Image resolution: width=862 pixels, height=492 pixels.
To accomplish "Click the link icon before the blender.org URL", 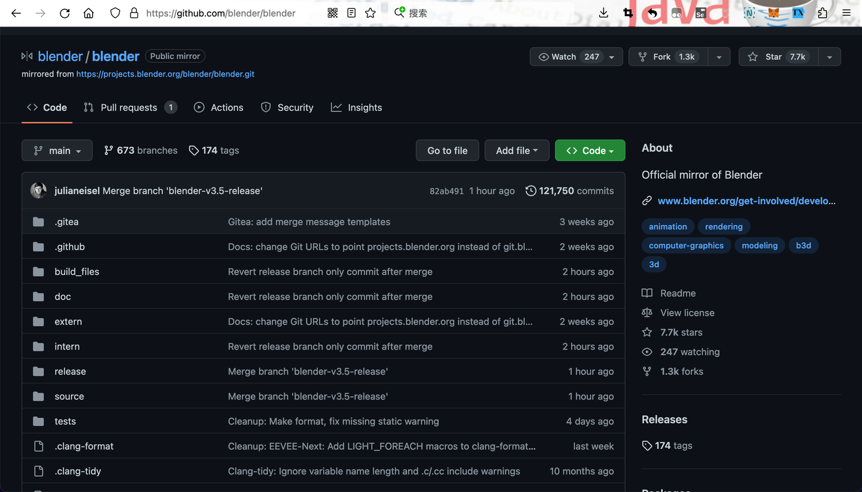I will coord(647,201).
